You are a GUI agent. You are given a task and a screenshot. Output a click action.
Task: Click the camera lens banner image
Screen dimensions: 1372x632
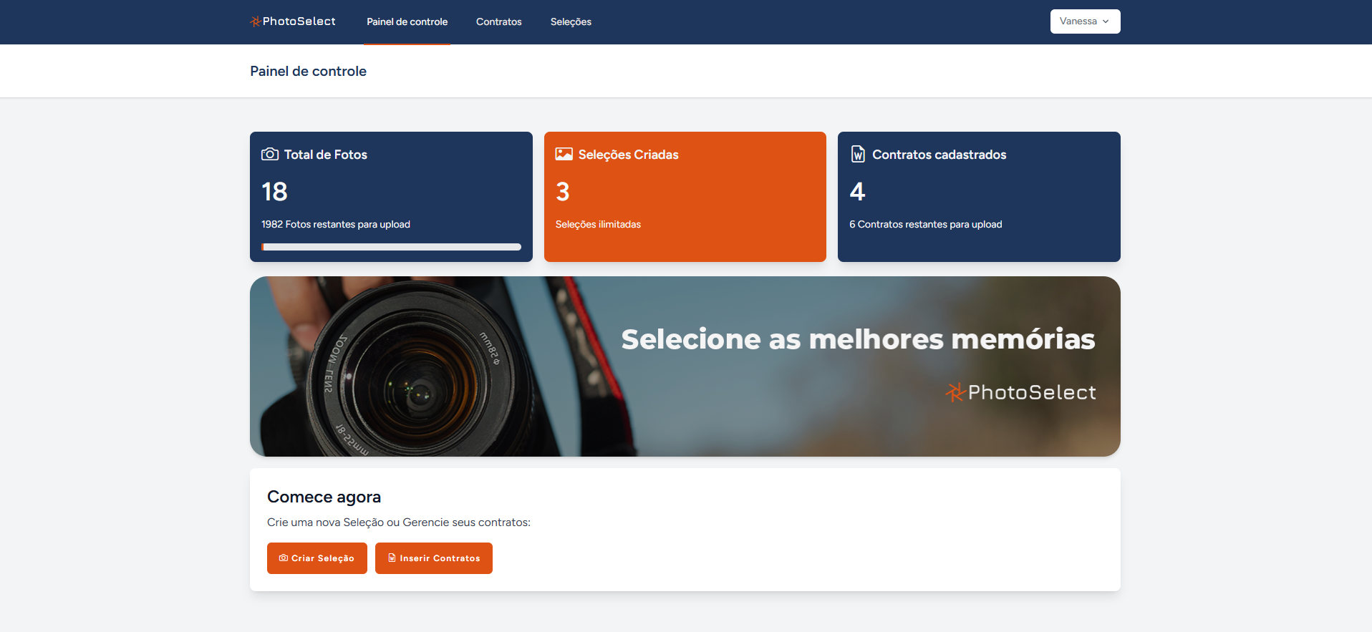pyautogui.click(x=685, y=366)
